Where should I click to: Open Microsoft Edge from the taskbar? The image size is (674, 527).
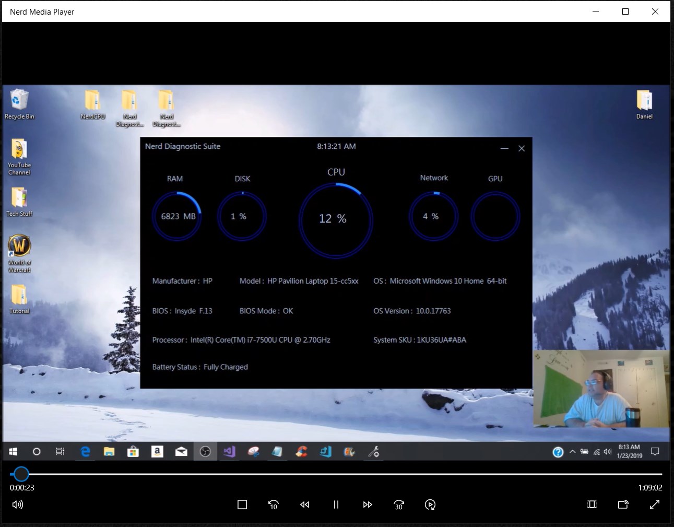[85, 451]
